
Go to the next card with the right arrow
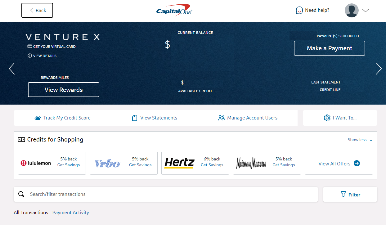tap(379, 69)
